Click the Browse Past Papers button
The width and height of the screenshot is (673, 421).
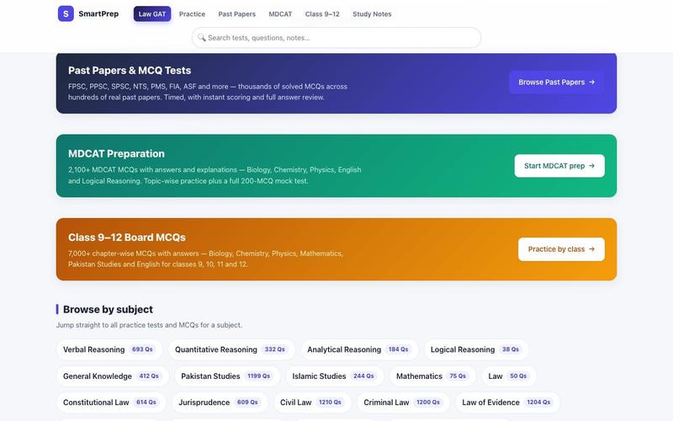click(557, 82)
